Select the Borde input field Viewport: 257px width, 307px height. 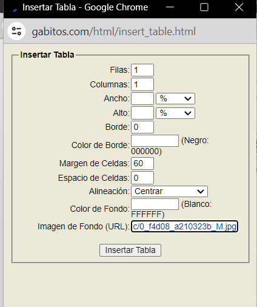point(142,127)
